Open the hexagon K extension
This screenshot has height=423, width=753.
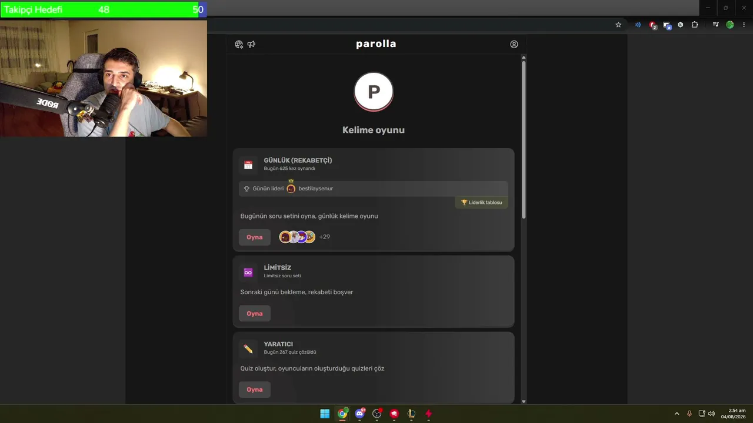pyautogui.click(x=681, y=25)
